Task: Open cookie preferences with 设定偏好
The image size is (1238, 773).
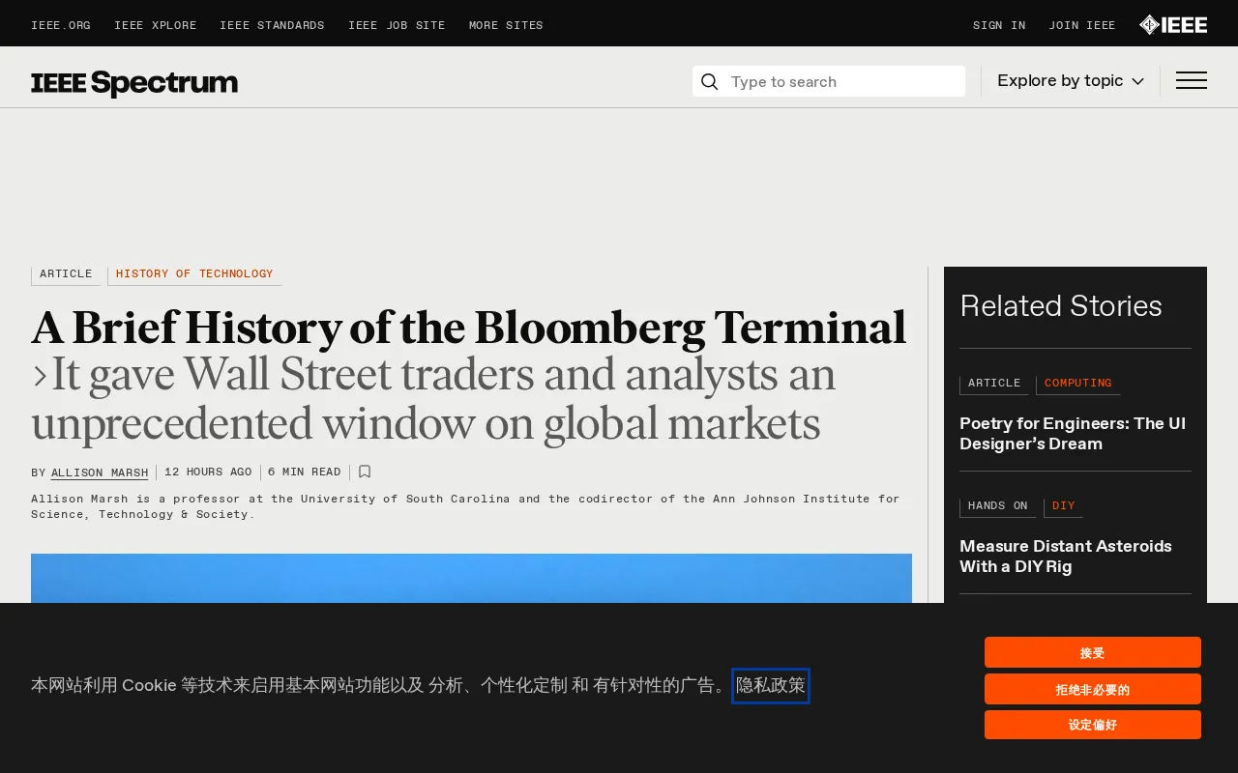Action: pyautogui.click(x=1093, y=725)
